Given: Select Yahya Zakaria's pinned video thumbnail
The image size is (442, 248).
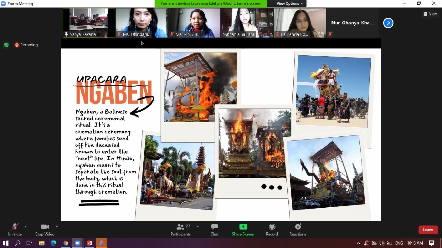Looking at the screenshot, I should tap(89, 23).
